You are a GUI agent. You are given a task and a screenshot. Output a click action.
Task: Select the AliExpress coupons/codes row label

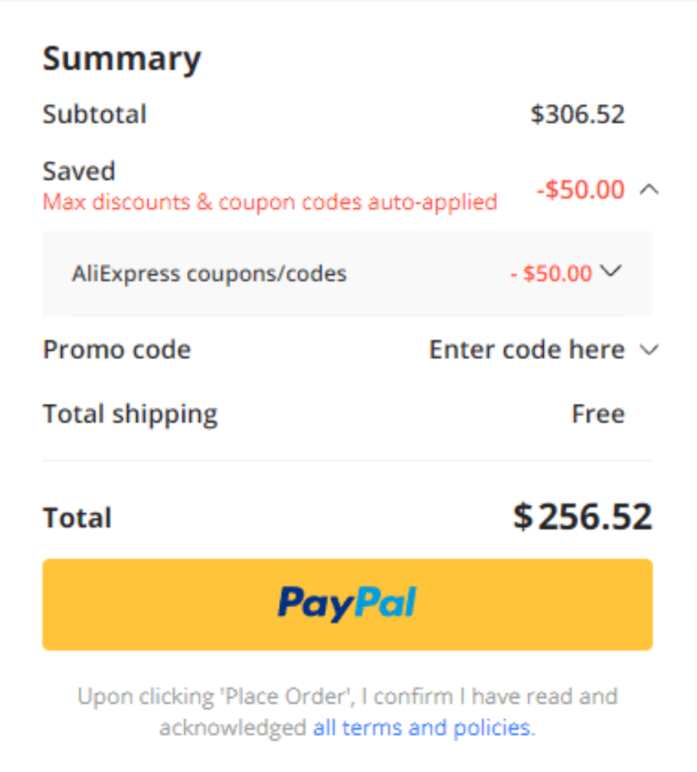pos(210,273)
